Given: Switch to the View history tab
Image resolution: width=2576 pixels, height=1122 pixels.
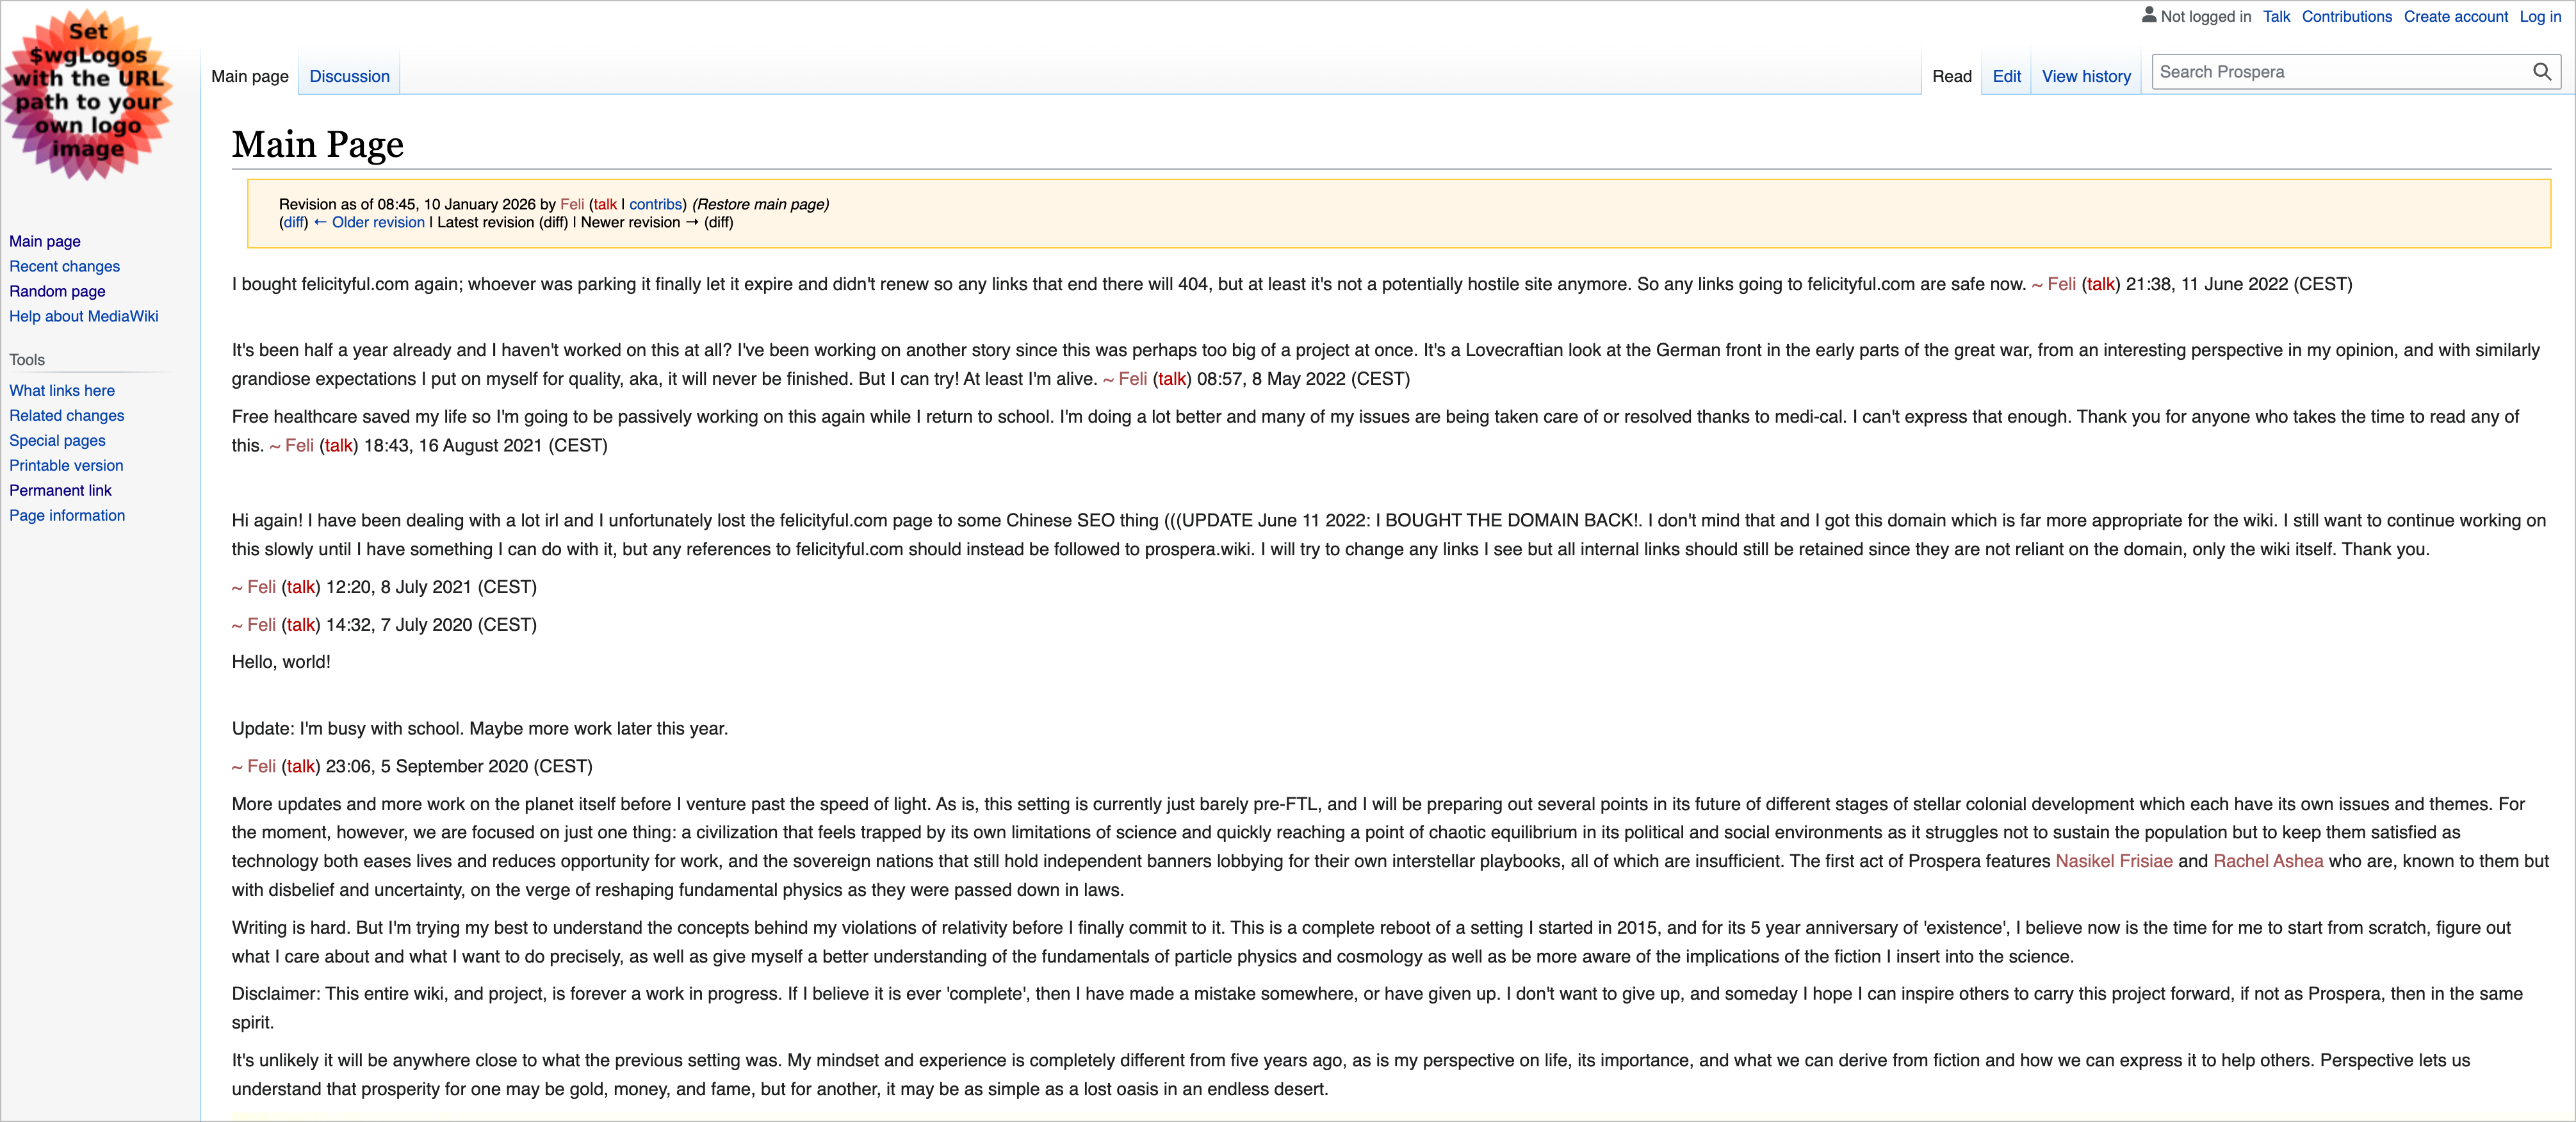Looking at the screenshot, I should (2086, 76).
